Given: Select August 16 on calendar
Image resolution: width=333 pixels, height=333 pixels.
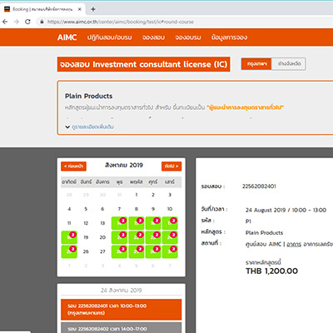Looking at the screenshot, I should [153, 223].
